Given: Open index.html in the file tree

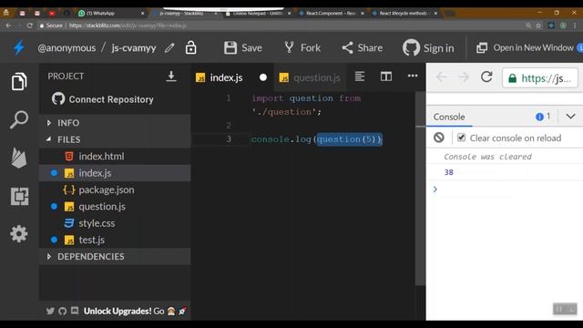Looking at the screenshot, I should 115,156.
